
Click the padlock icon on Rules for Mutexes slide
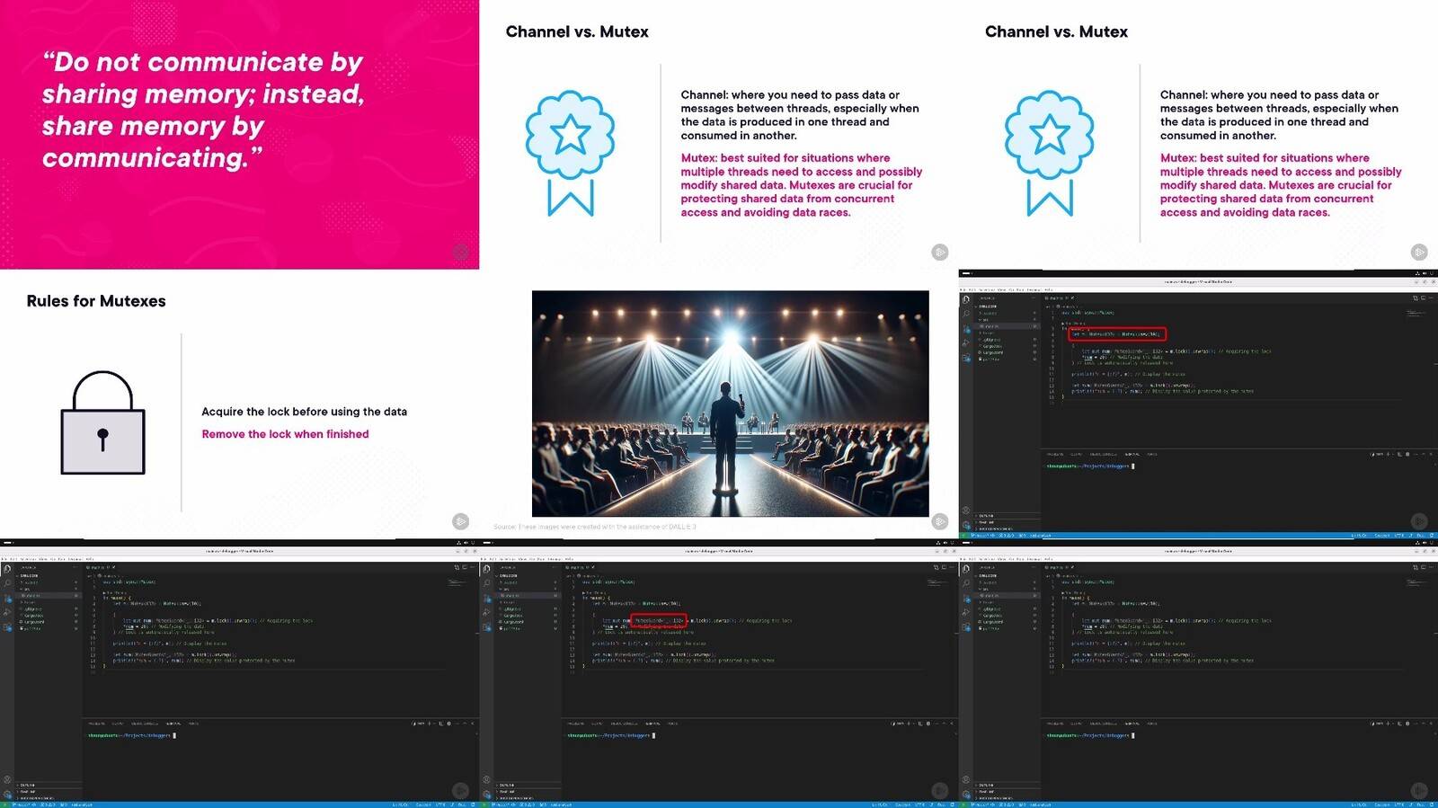point(102,422)
